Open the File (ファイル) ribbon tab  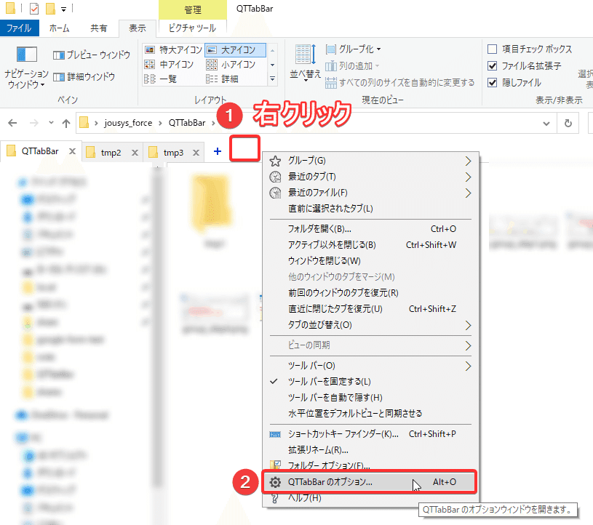pos(19,28)
